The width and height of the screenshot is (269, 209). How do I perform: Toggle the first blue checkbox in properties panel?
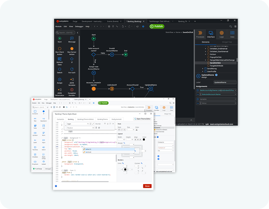pos(158,155)
